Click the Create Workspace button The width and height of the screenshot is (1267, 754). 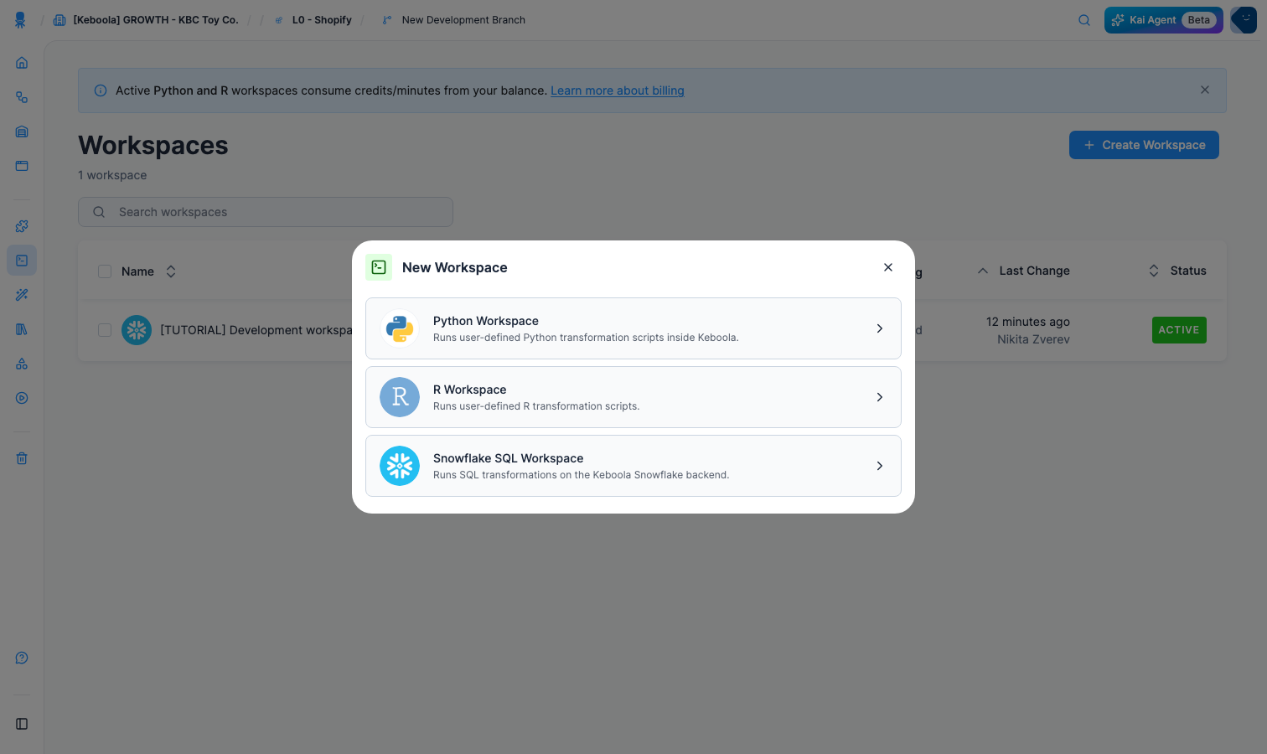coord(1144,145)
